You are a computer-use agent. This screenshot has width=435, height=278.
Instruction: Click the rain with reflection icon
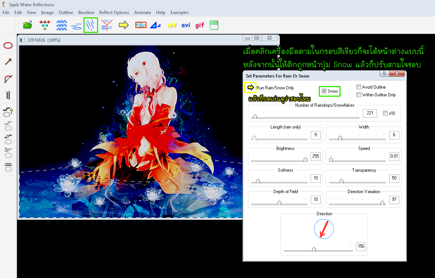(x=107, y=25)
